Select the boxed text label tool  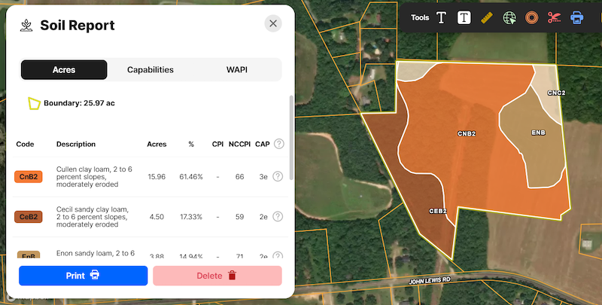[464, 17]
